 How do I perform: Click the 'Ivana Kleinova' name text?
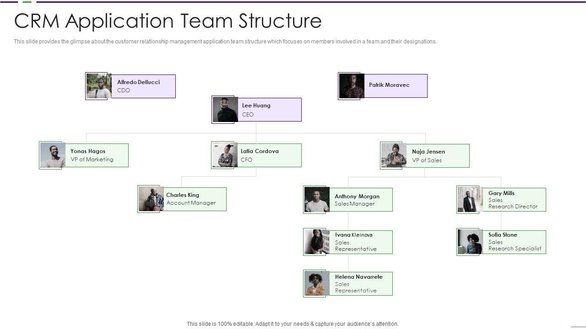pos(354,235)
